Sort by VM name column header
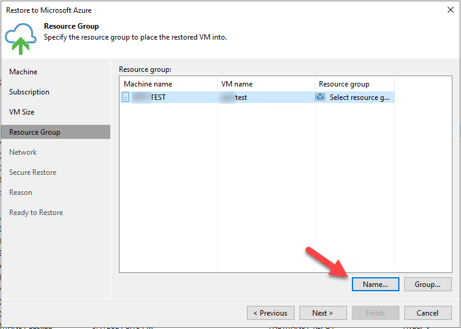 [x=266, y=84]
